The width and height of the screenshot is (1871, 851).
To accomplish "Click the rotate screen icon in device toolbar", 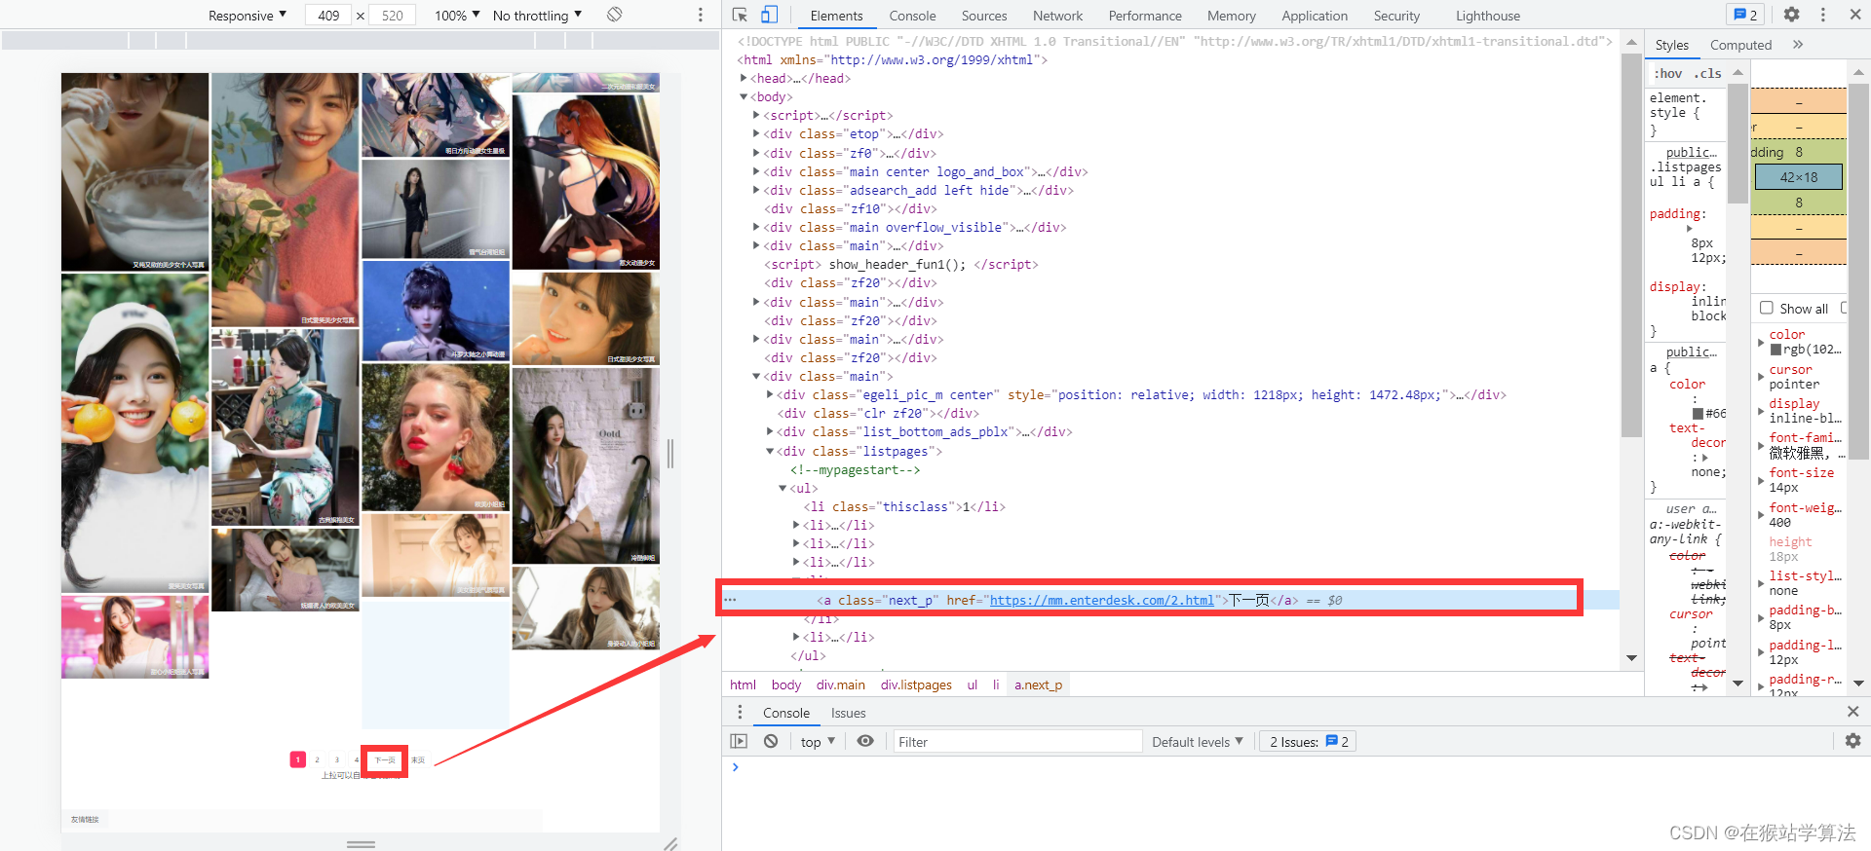I will pyautogui.click(x=614, y=15).
